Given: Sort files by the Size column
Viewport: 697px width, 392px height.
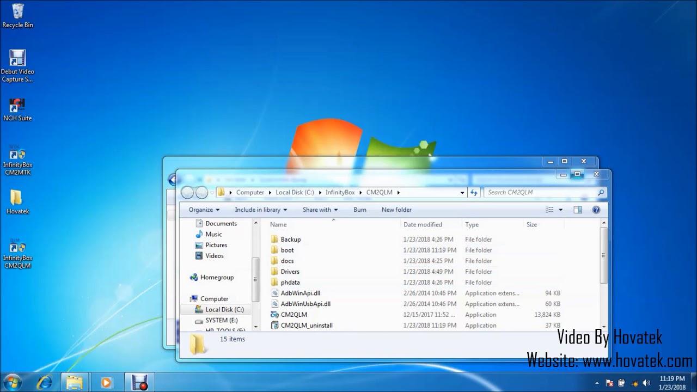Looking at the screenshot, I should pos(543,224).
